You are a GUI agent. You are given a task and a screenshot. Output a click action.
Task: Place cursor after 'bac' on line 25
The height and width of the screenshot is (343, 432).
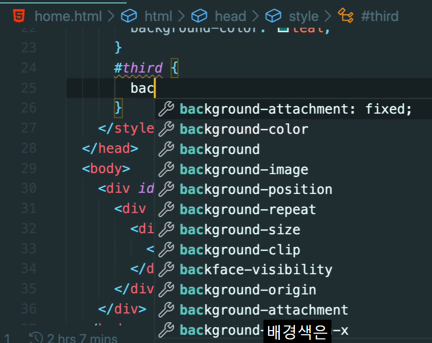coord(155,88)
